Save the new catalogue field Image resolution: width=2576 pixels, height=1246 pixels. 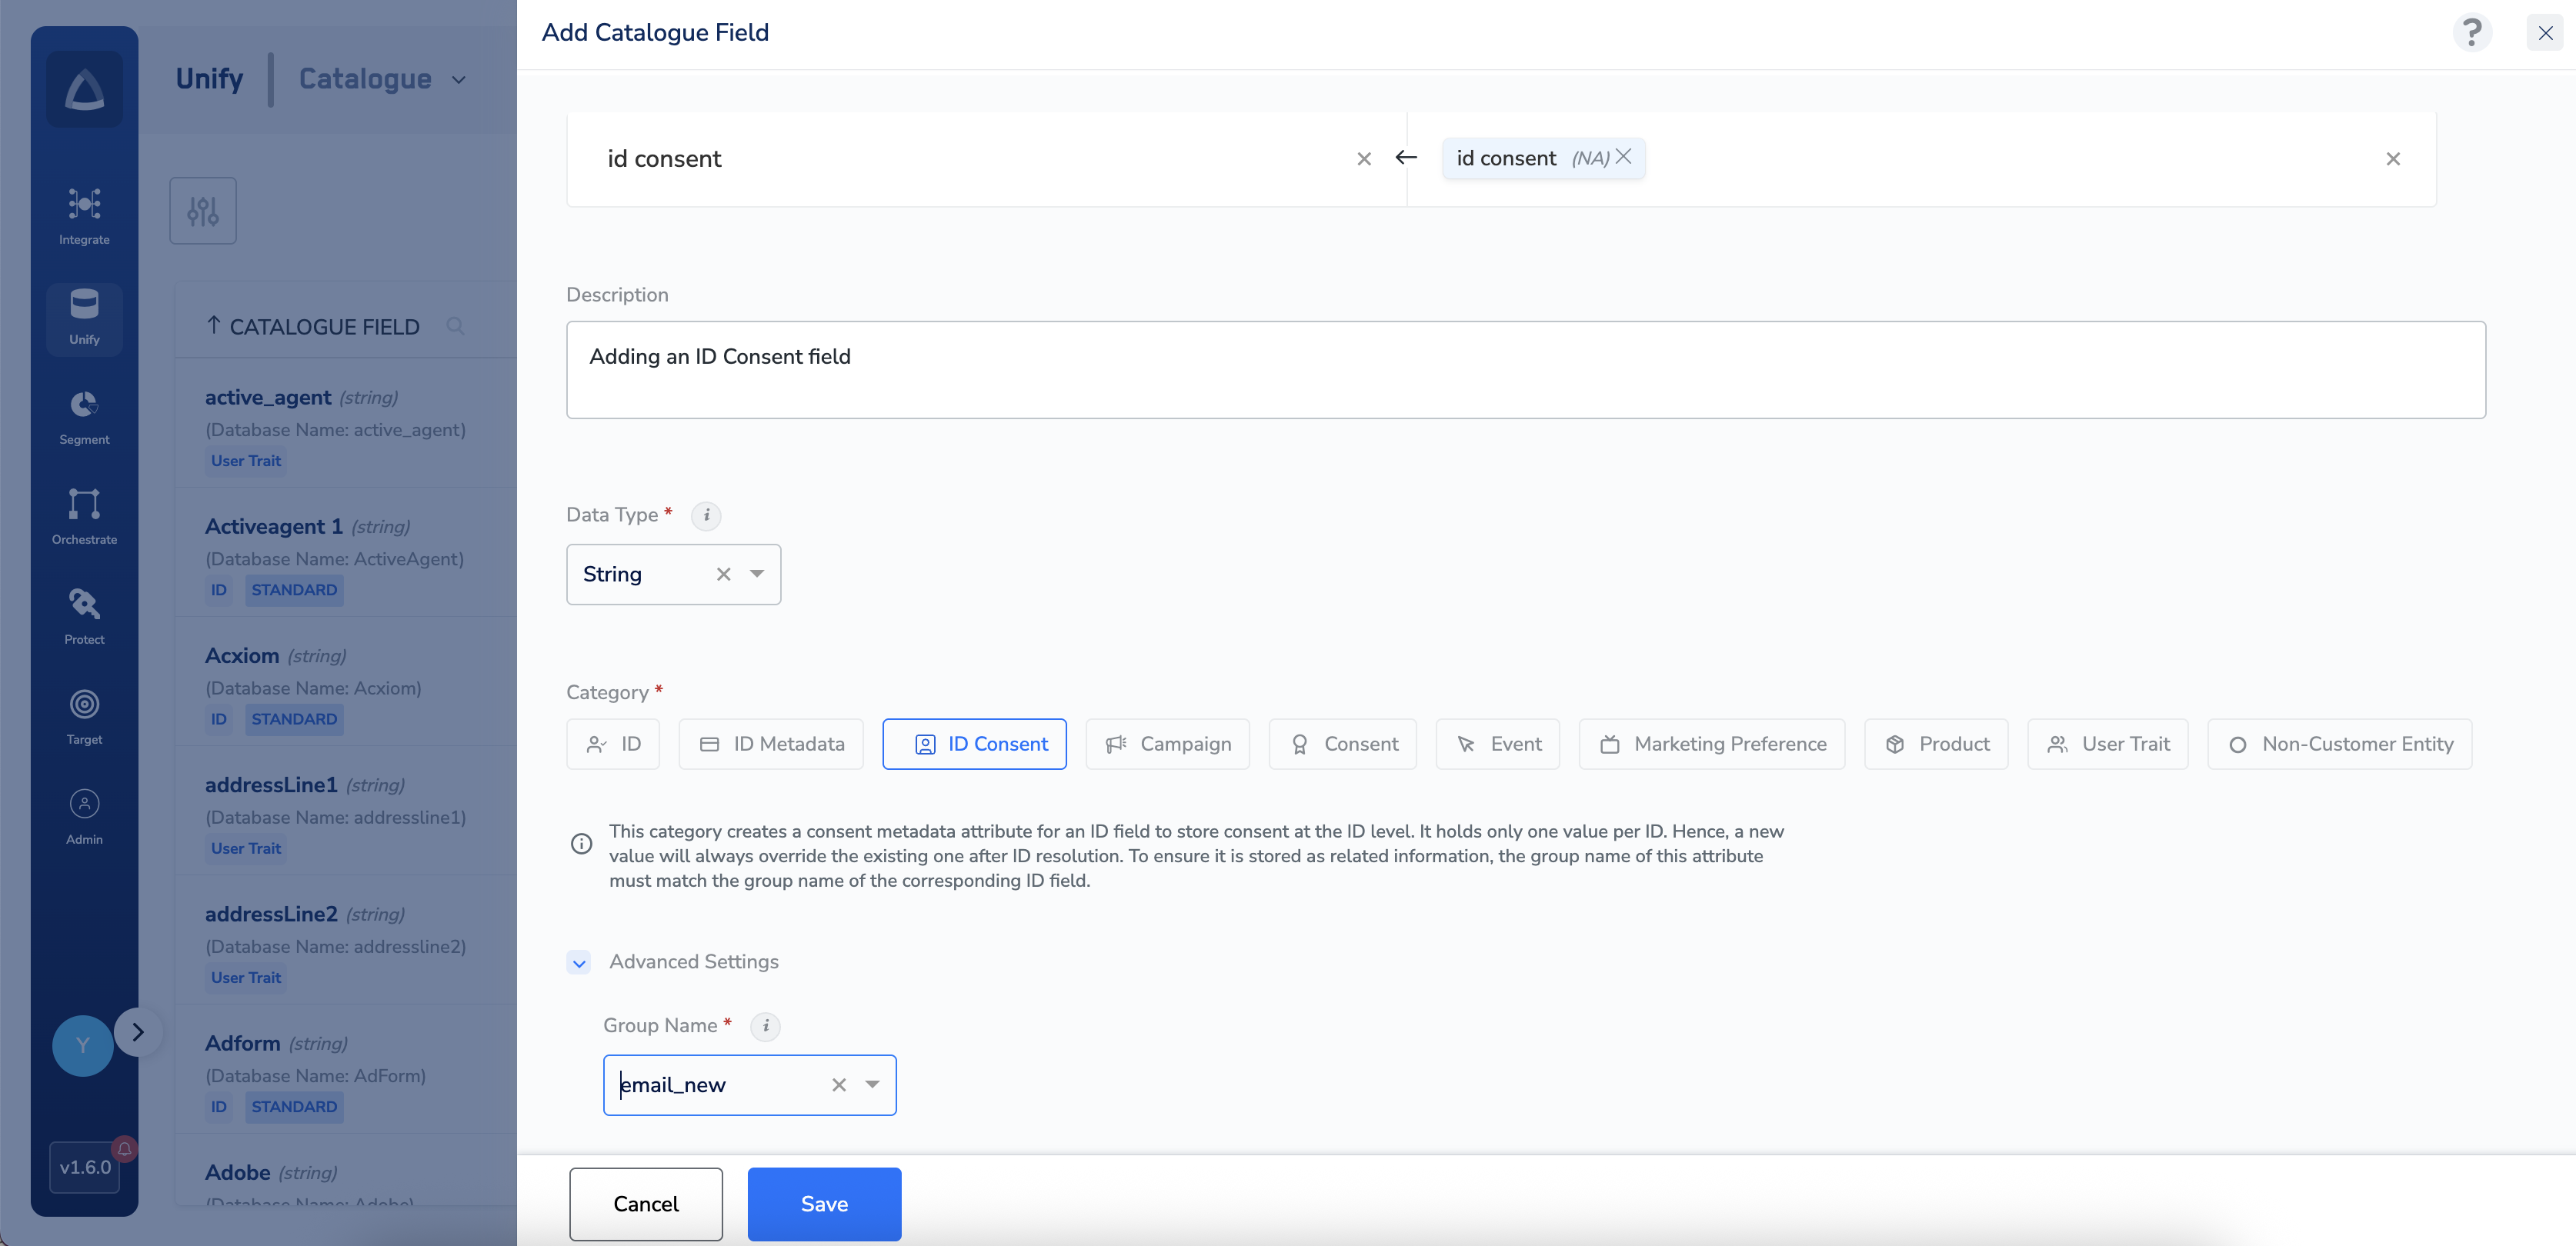pyautogui.click(x=824, y=1204)
